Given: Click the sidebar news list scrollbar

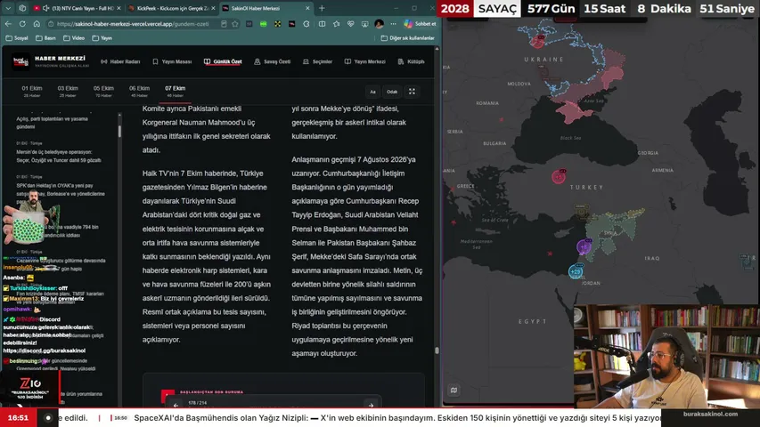Looking at the screenshot, I should coord(119,131).
